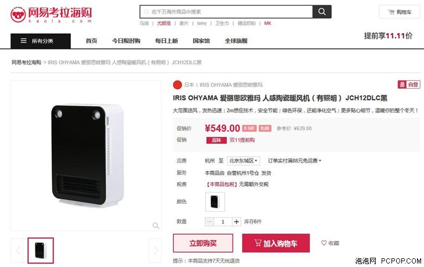Open the shopping cart (购物车)
Screen dimensions: 424x267
point(400,12)
